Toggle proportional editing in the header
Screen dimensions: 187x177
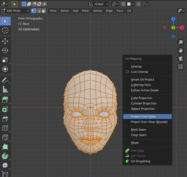pyautogui.click(x=139, y=4)
